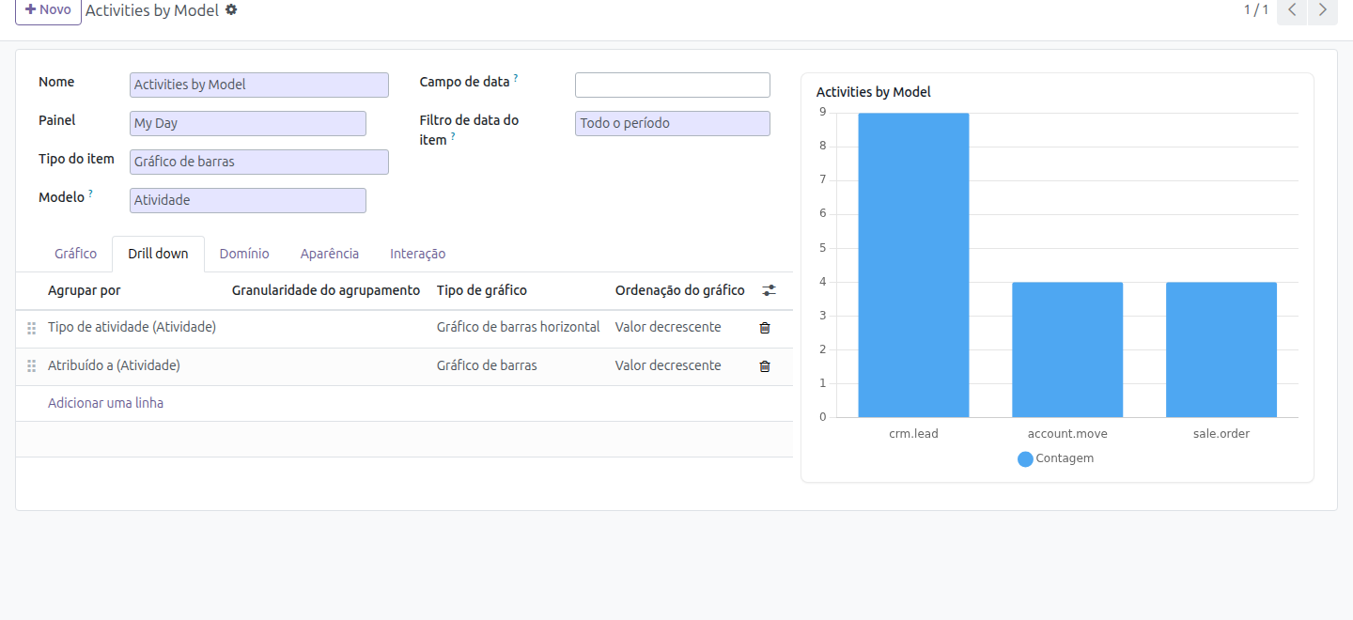Image resolution: width=1353 pixels, height=620 pixels.
Task: Click the Novo button
Action: (48, 10)
